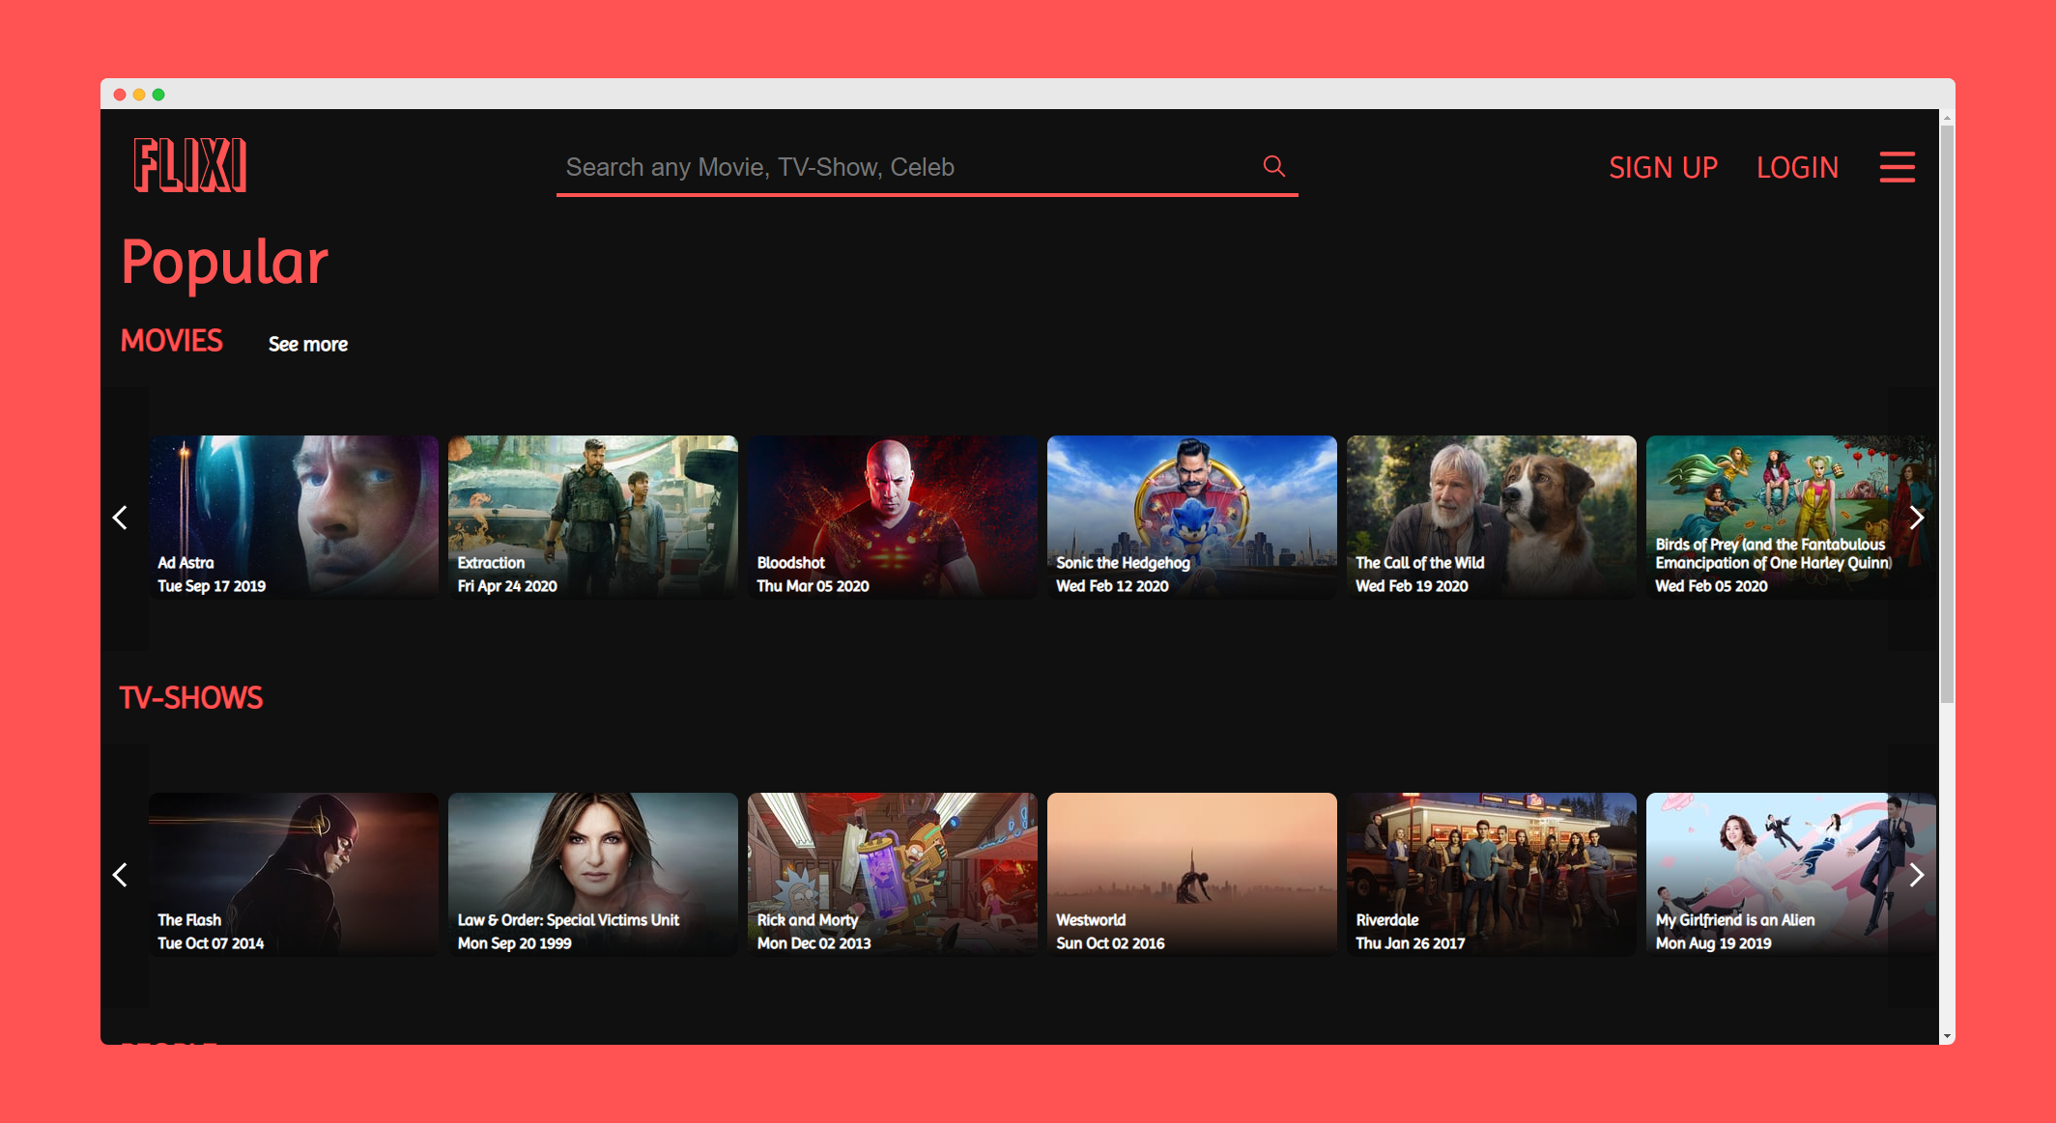
Task: Click the TV-SHOWS section heading
Action: [x=190, y=698]
